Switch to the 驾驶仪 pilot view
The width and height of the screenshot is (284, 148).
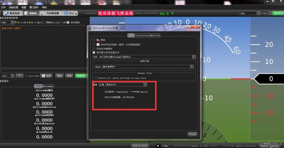click(x=31, y=13)
